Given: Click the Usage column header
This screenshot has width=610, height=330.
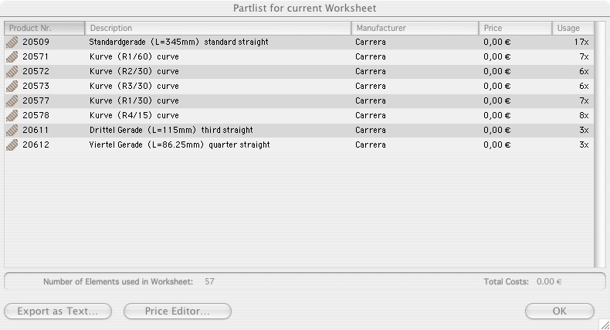Looking at the screenshot, I should pyautogui.click(x=571, y=29).
